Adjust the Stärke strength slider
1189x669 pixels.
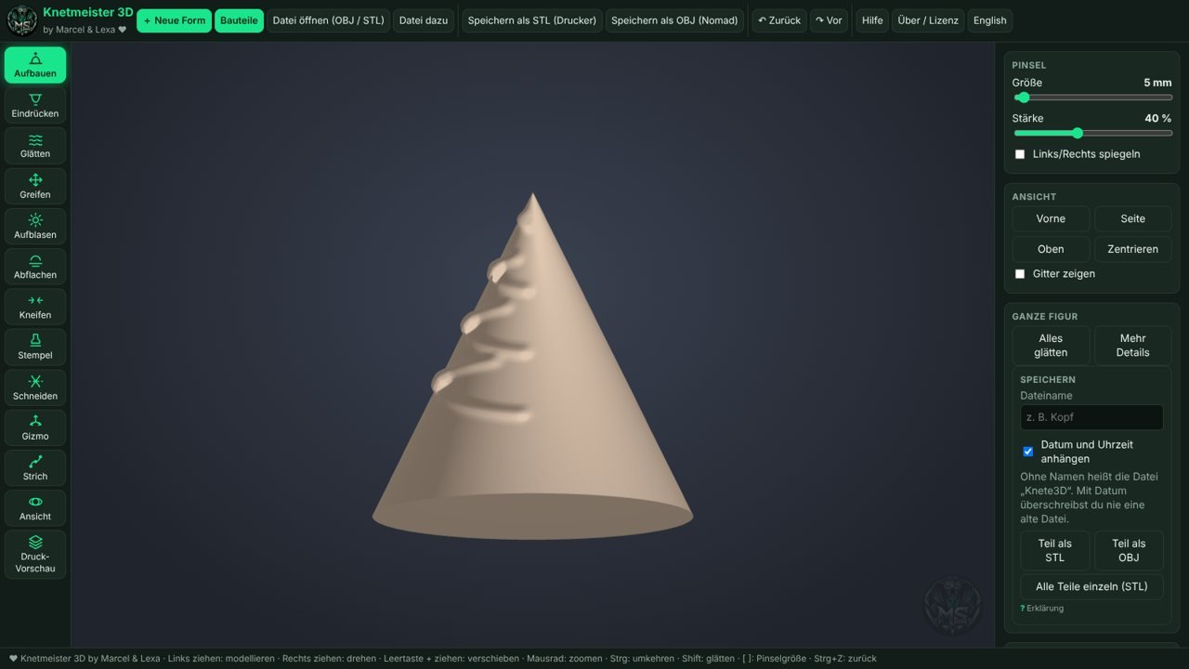(1092, 133)
